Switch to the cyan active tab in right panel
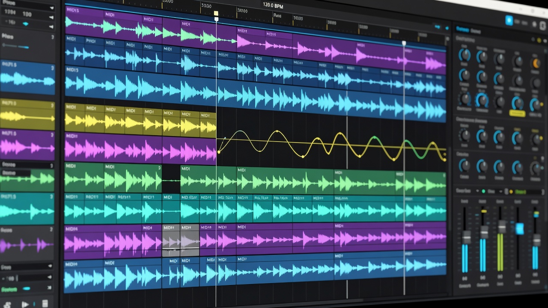Image resolution: width=548 pixels, height=308 pixels. click(462, 29)
